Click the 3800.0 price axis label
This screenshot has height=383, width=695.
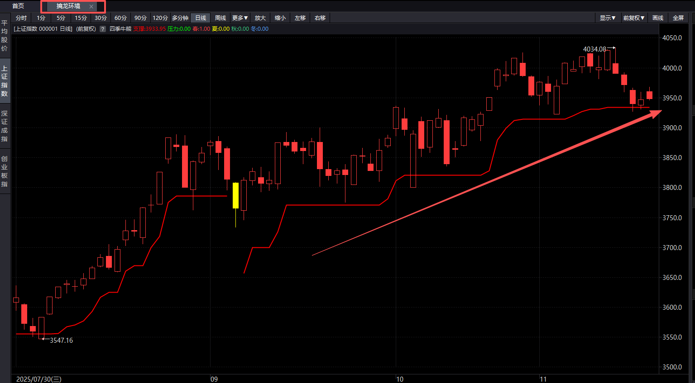coord(672,188)
